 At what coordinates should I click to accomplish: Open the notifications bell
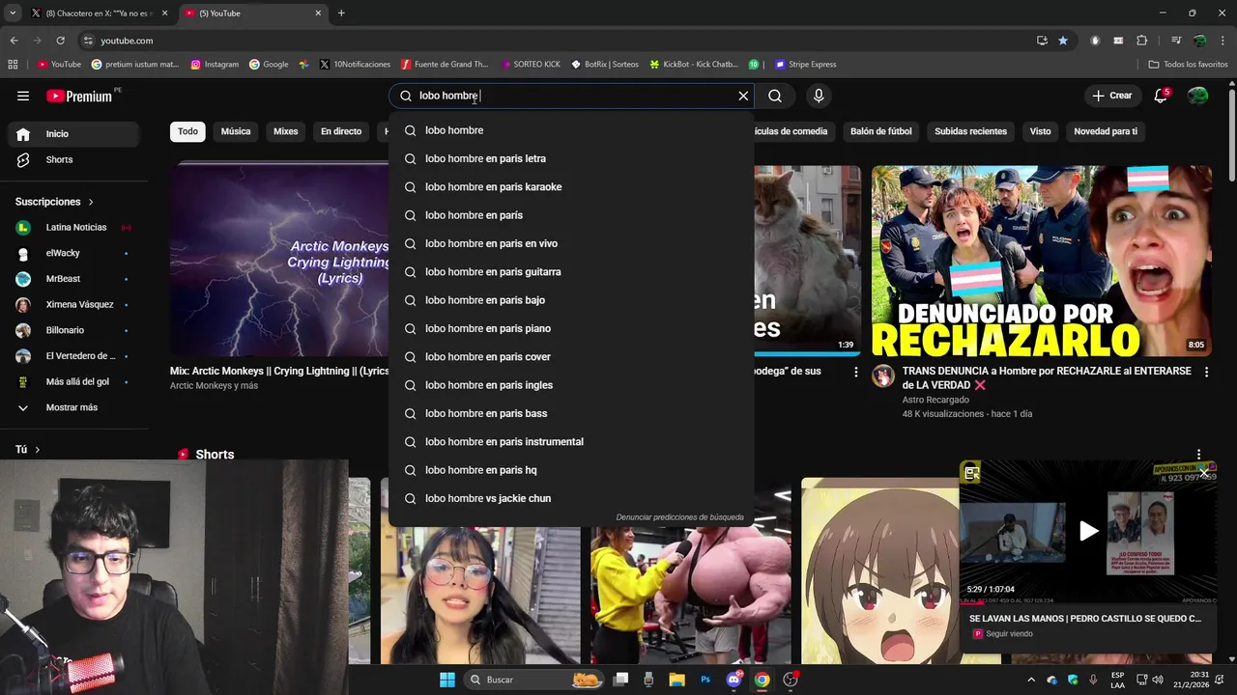tap(1161, 96)
